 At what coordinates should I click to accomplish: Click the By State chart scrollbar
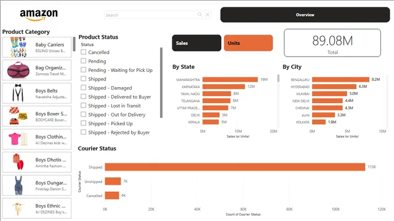click(278, 78)
